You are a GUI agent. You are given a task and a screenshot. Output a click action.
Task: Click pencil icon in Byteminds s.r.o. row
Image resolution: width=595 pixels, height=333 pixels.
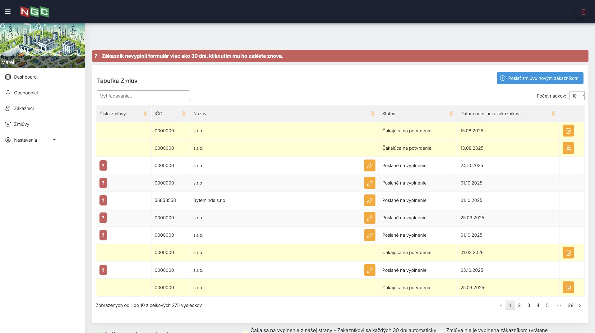click(370, 200)
